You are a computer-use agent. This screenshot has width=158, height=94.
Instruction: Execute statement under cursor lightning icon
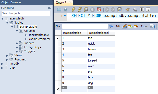tap(80, 10)
